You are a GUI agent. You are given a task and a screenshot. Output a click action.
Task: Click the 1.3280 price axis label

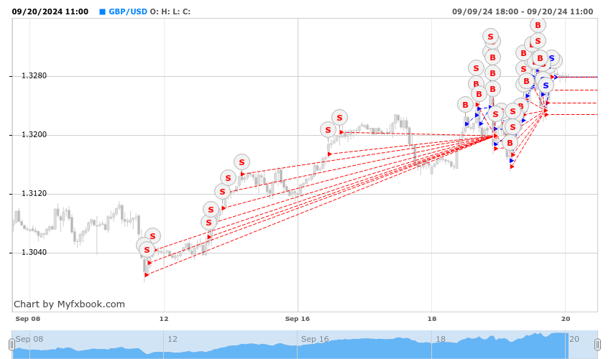click(x=34, y=76)
